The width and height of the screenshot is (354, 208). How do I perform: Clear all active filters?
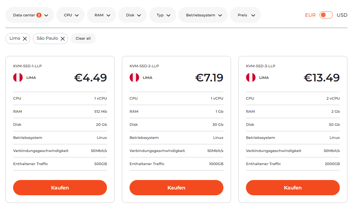point(83,38)
